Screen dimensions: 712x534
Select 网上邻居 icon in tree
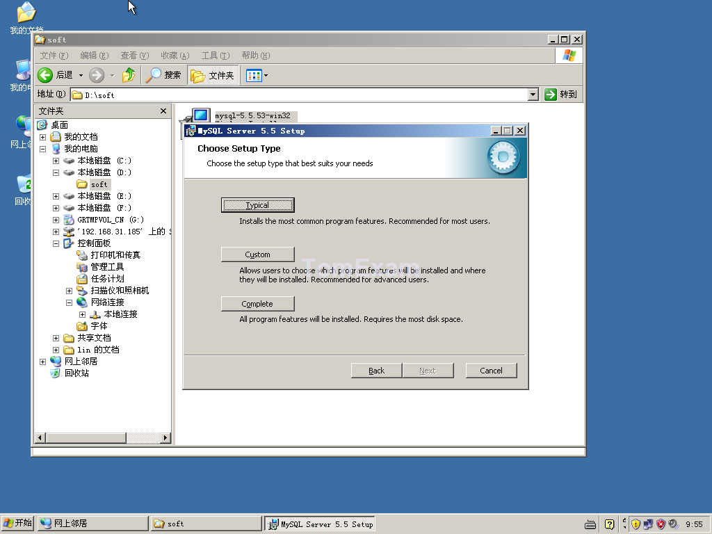56,362
